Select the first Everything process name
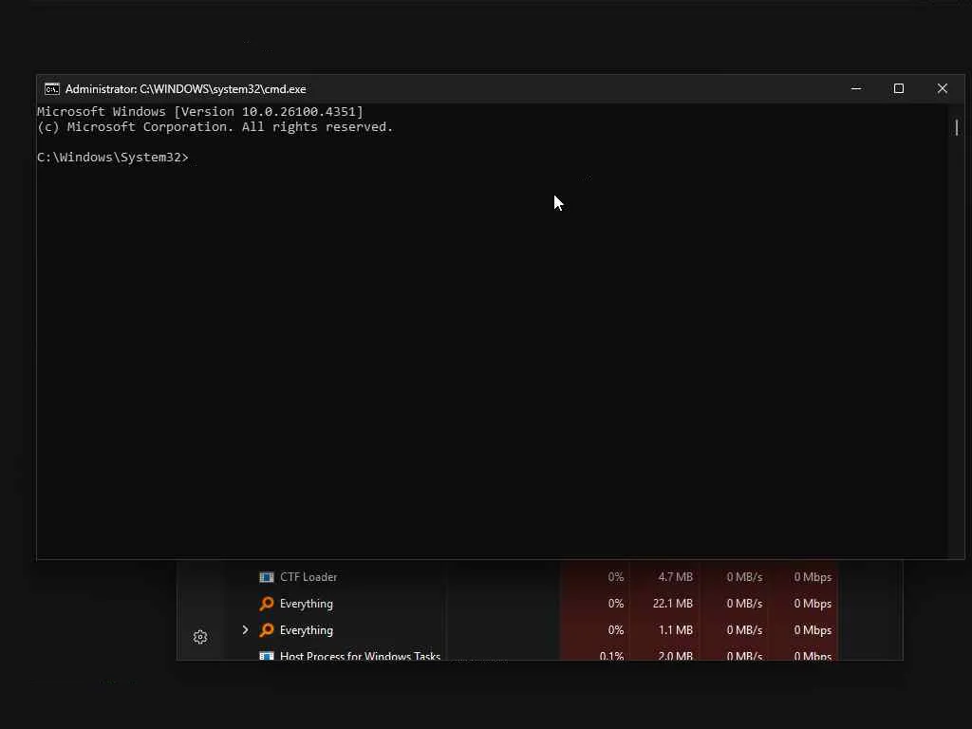Screen dimensions: 972x729 (x=307, y=603)
